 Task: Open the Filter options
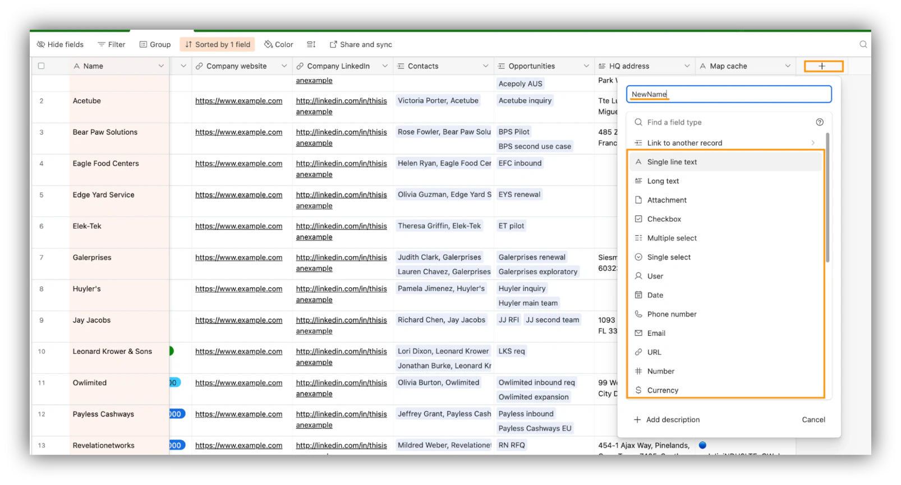[x=111, y=44]
